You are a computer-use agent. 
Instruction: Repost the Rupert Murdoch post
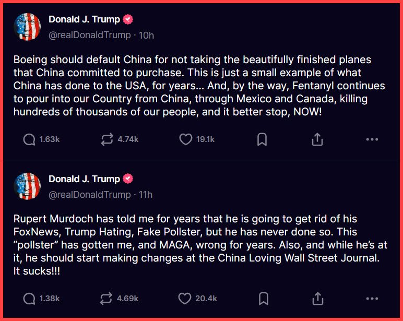click(x=107, y=299)
